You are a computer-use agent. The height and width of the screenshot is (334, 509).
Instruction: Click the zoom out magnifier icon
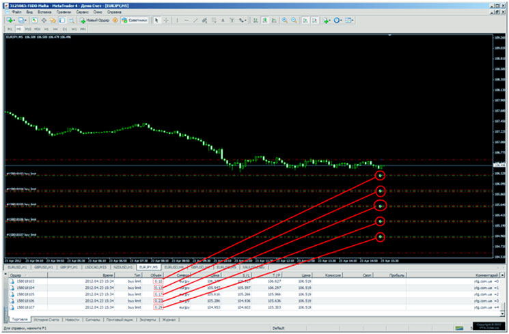pos(294,20)
